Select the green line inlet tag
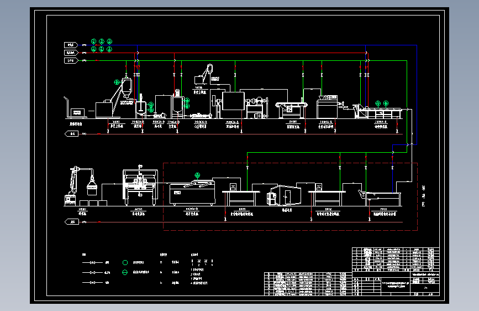 tap(71, 61)
